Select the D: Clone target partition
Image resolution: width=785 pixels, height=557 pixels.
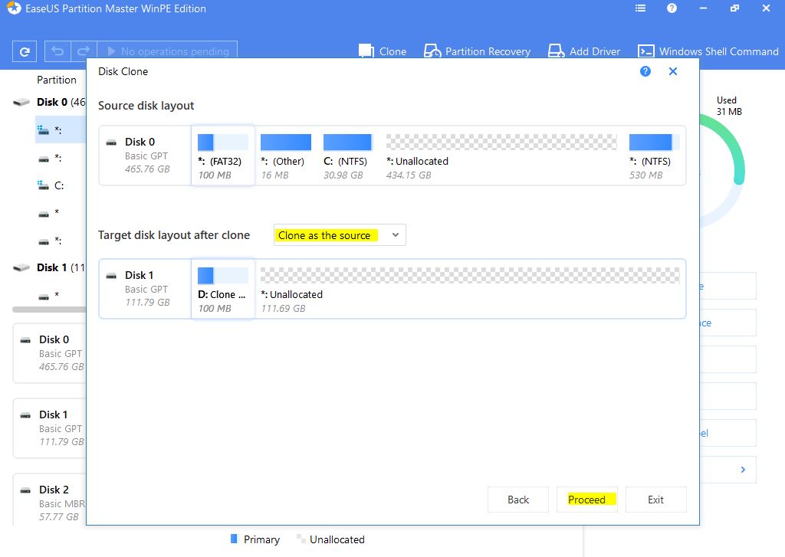[222, 289]
